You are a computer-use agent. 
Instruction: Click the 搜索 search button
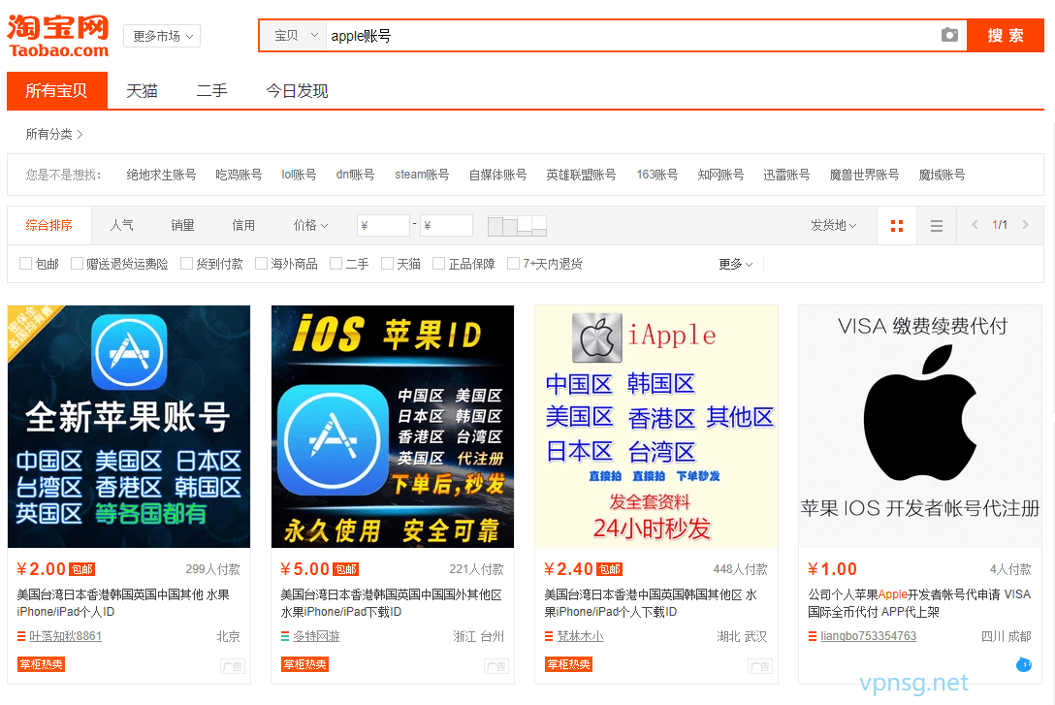tap(1006, 36)
